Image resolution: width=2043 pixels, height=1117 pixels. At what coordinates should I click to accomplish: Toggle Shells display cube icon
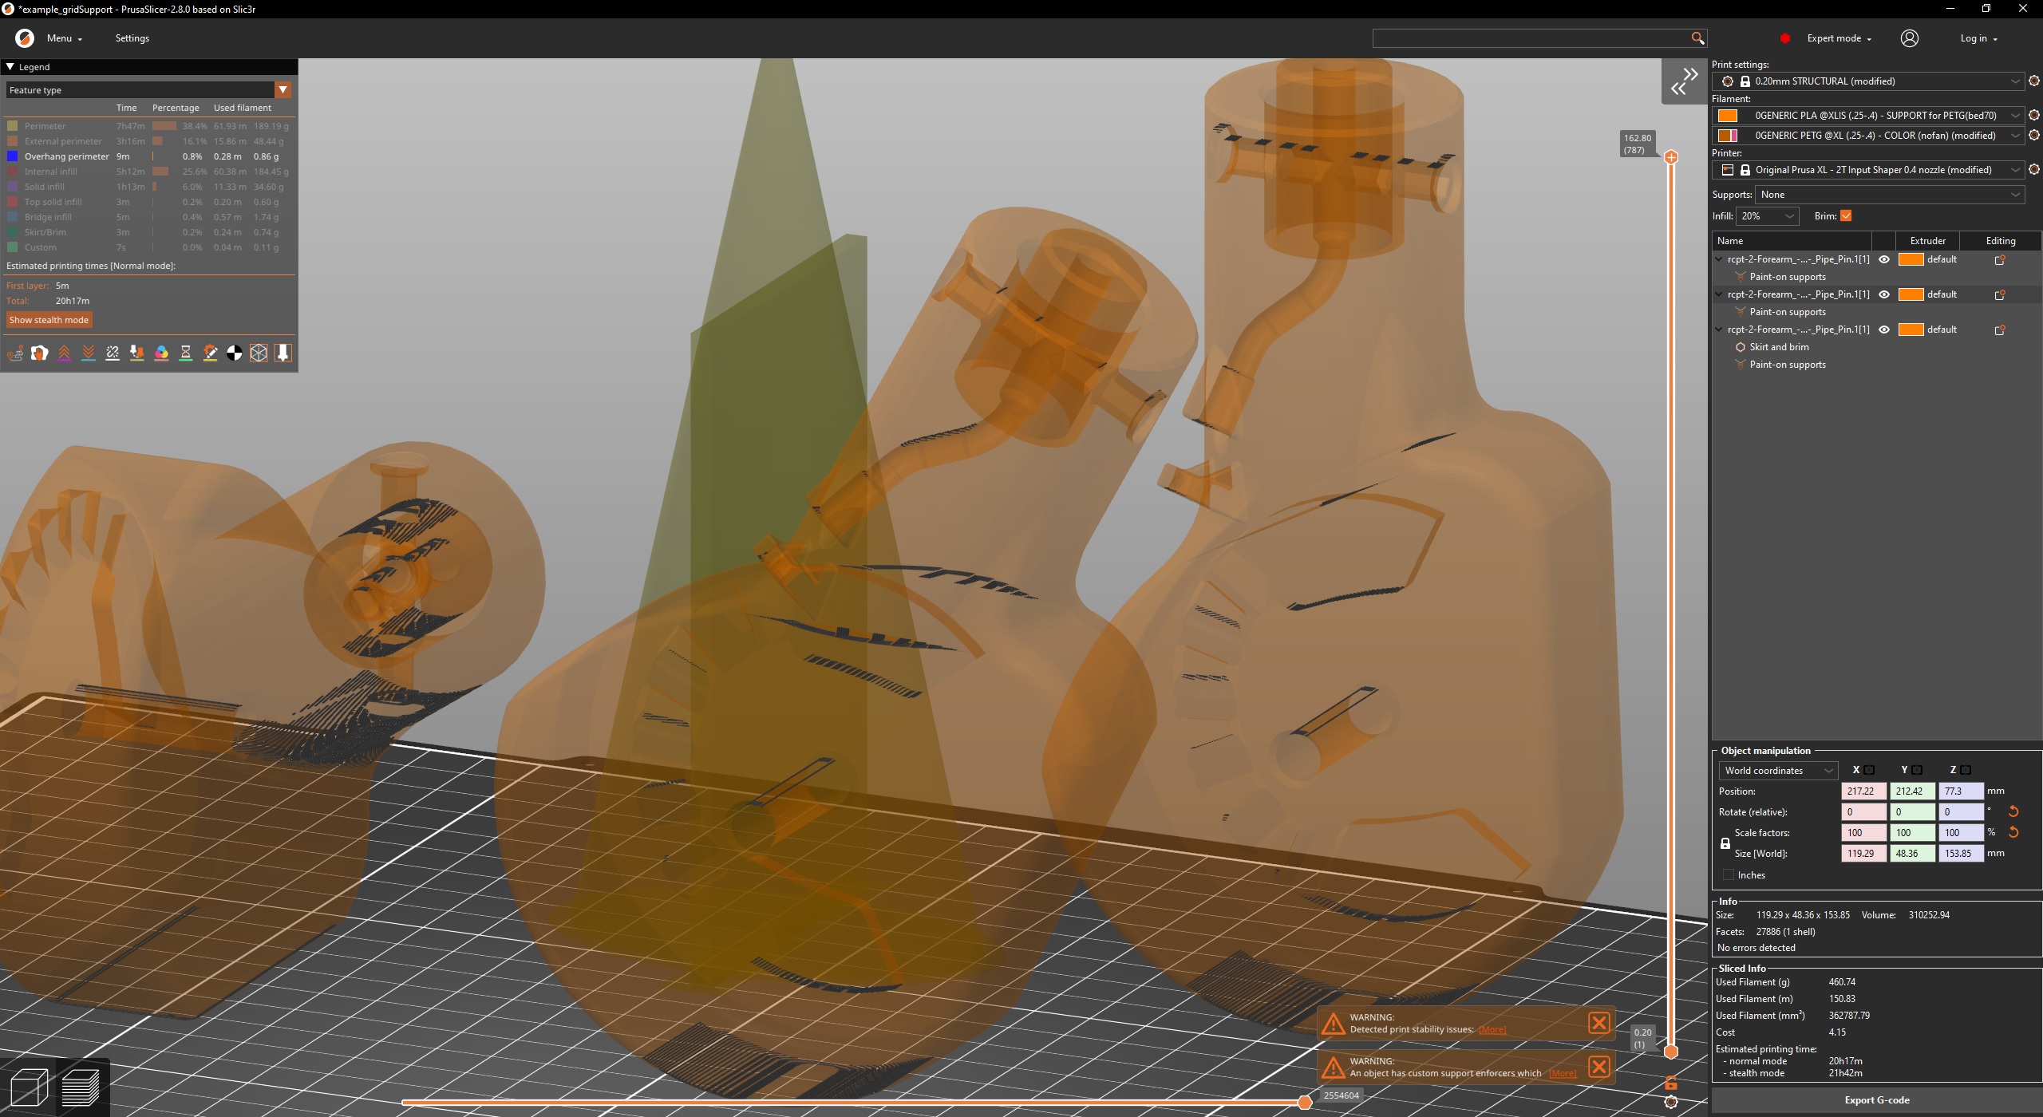click(x=259, y=353)
